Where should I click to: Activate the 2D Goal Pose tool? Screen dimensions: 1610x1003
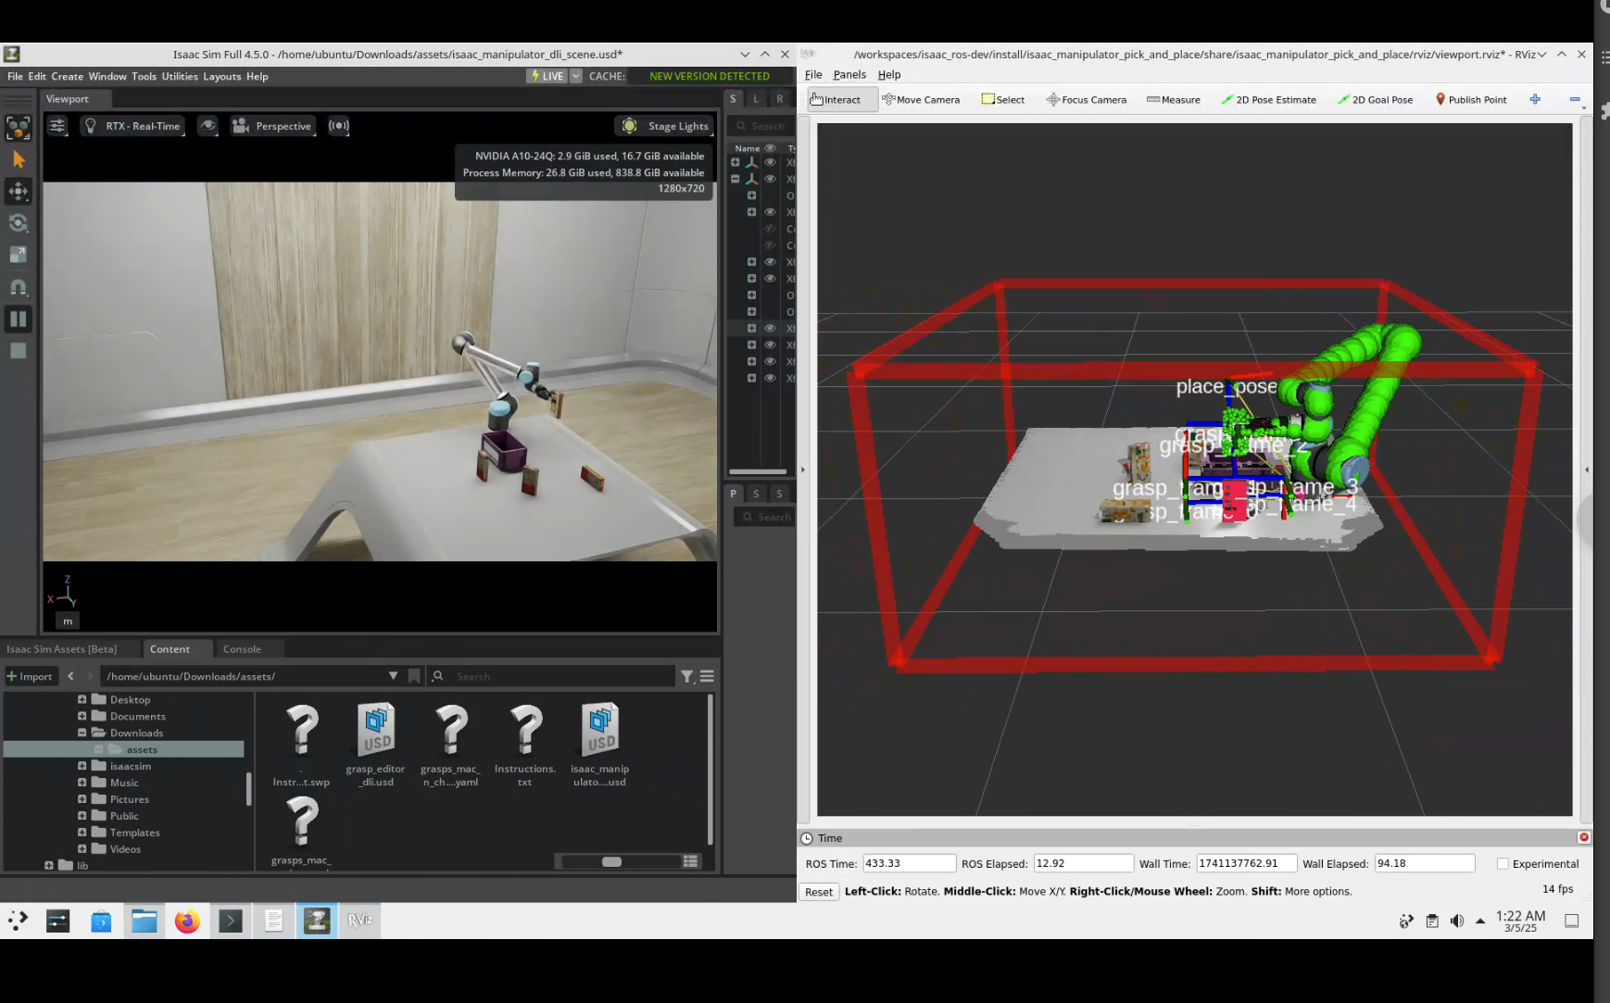1375,100
